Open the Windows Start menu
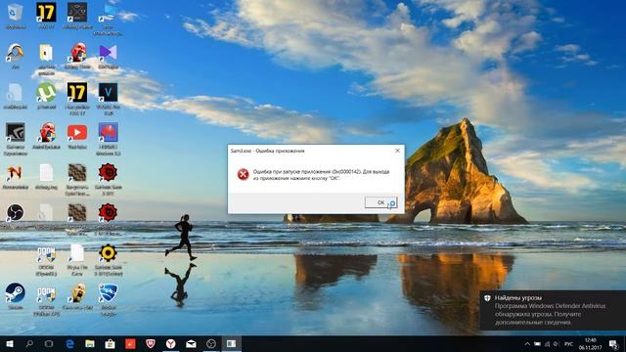626x352 pixels. [x=10, y=343]
